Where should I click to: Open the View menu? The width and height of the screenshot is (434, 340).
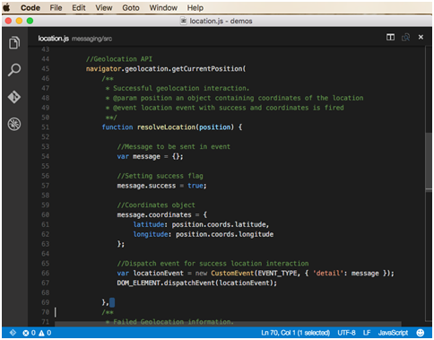(104, 8)
